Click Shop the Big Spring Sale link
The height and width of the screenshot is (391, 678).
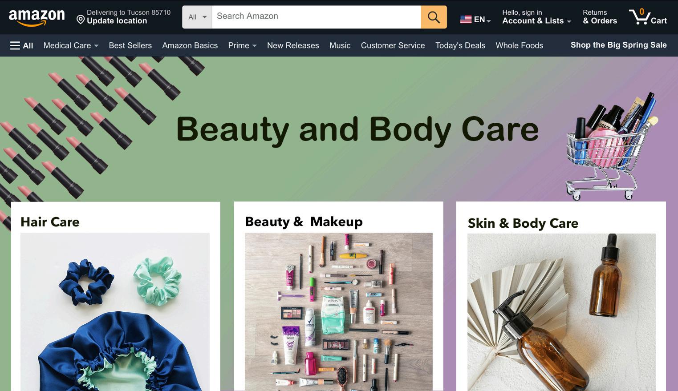tap(618, 45)
